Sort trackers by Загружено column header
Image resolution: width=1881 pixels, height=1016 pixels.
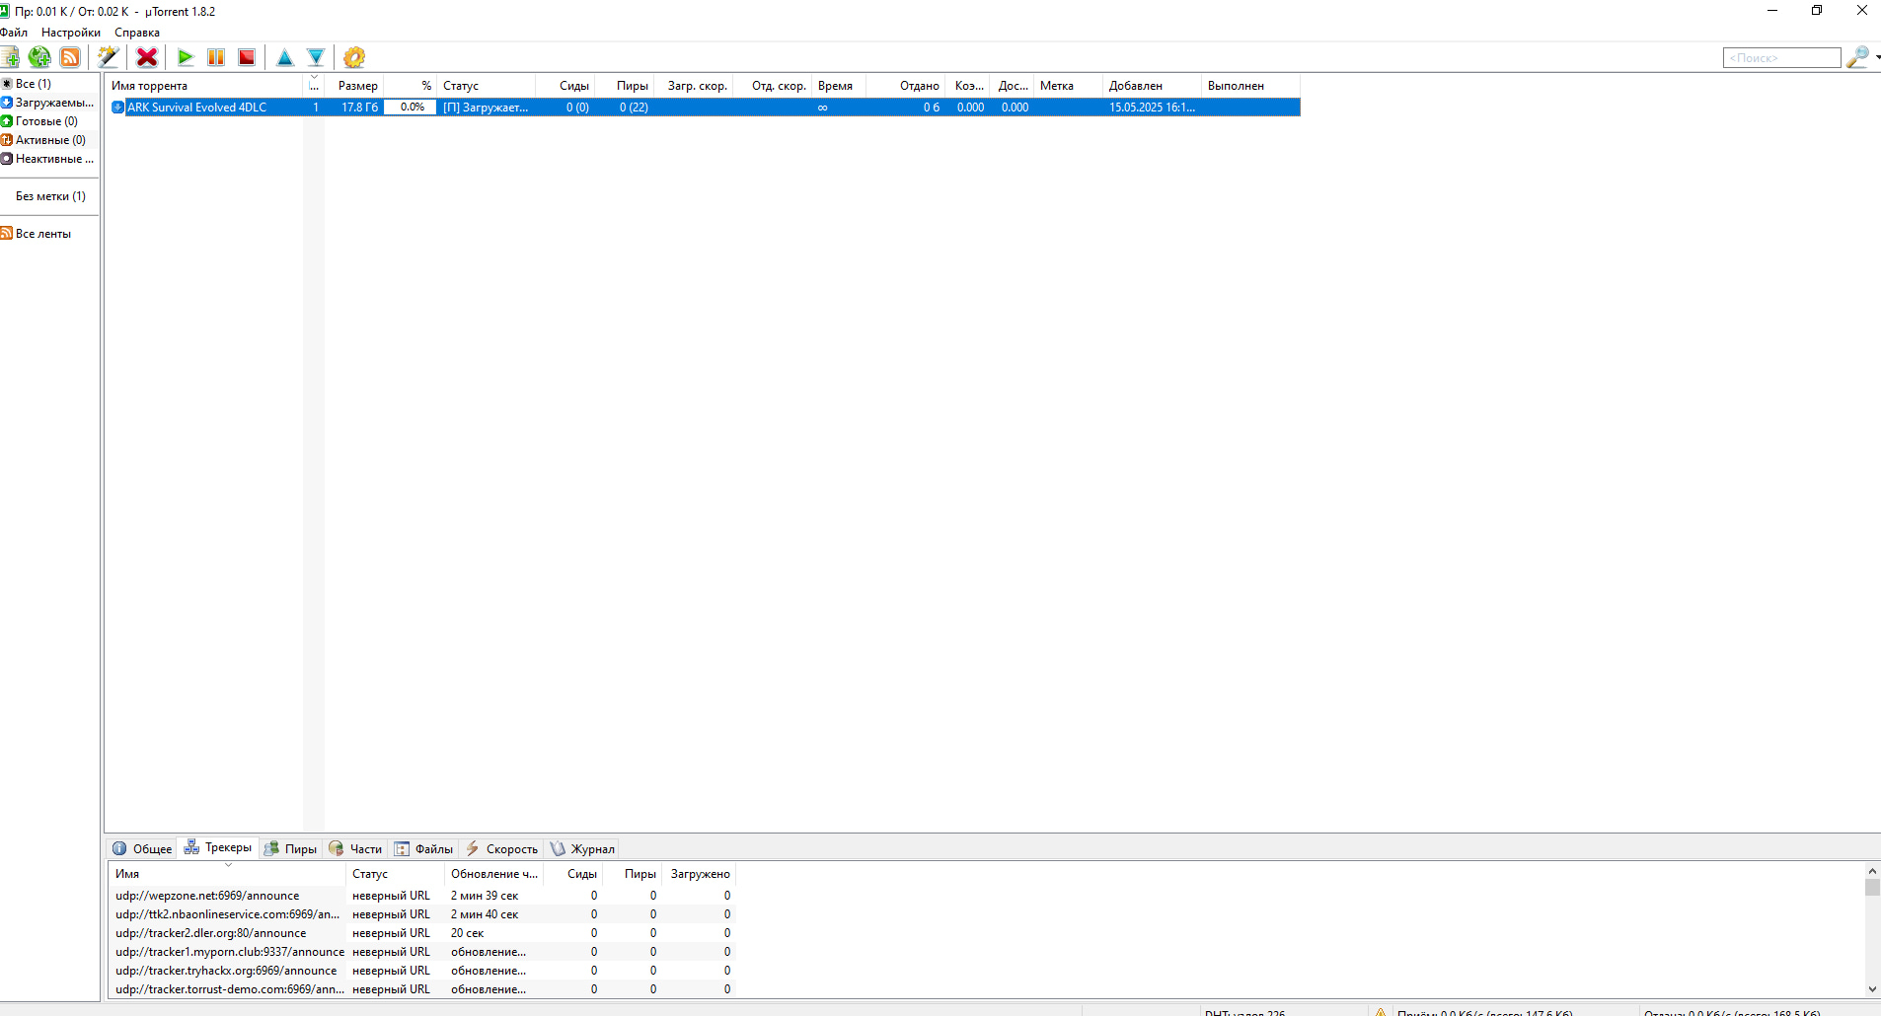(x=700, y=874)
